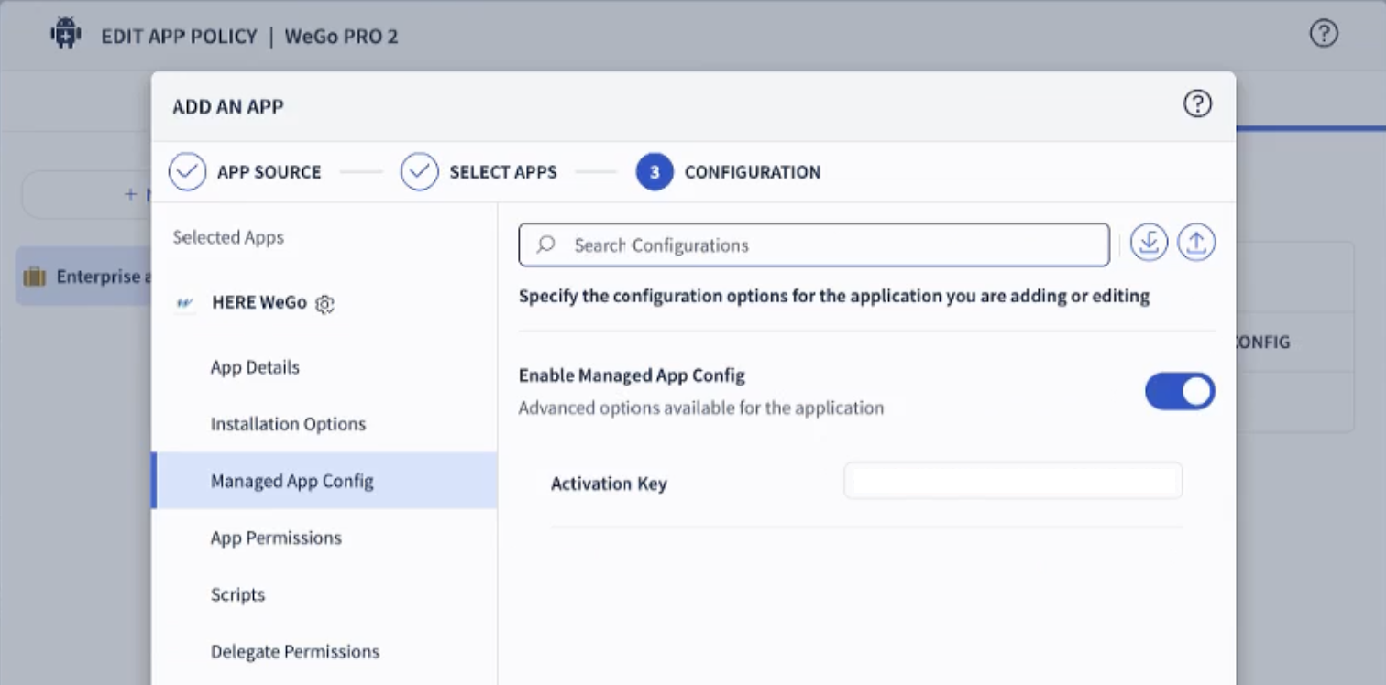1386x685 pixels.
Task: Go back to the App Source step
Action: [x=269, y=172]
